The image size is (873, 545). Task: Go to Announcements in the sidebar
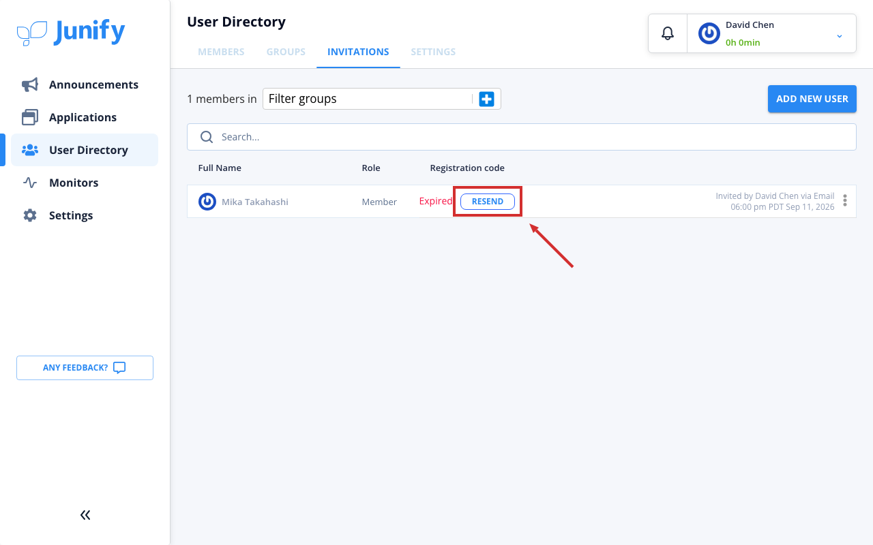click(x=93, y=84)
